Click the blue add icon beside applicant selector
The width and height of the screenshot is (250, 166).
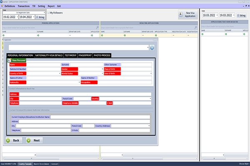[152, 48]
